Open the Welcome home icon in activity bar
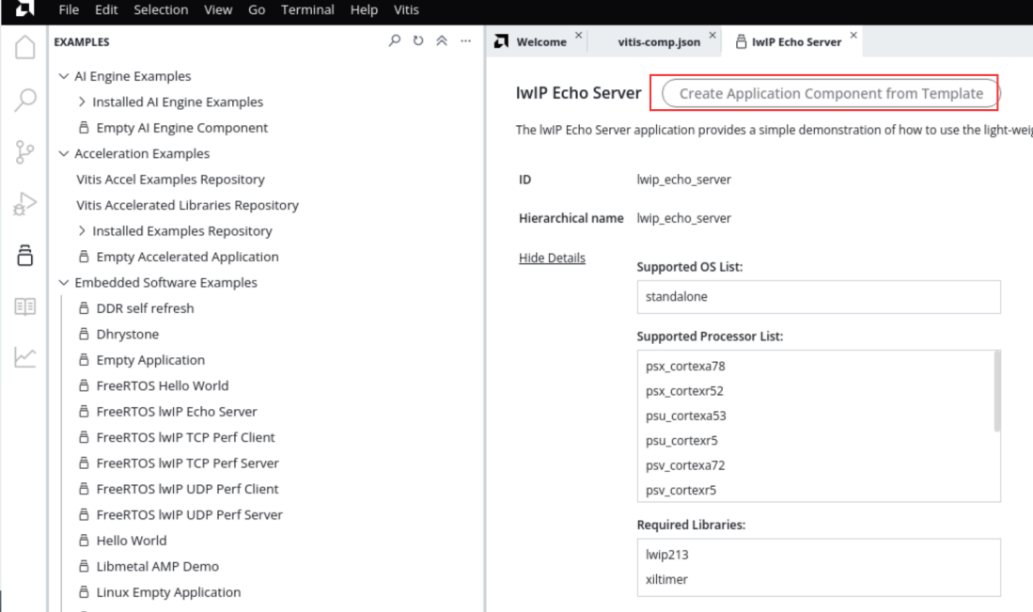This screenshot has width=1033, height=612. 25,47
